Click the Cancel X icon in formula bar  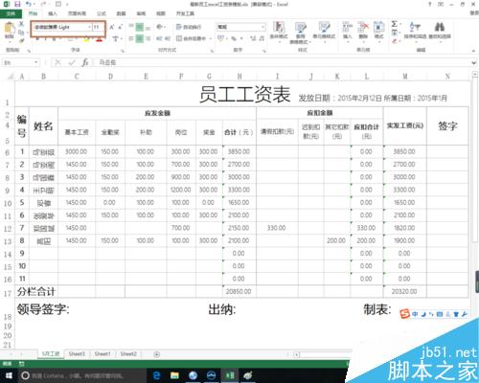[x=57, y=62]
